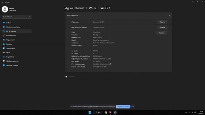Viewport: 205px width, 115px height.
Task: Click the Kopyala button
Action: tap(161, 33)
